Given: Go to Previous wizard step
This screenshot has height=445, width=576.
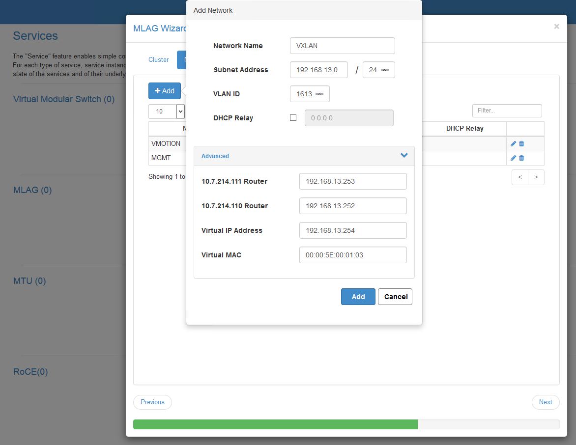Looking at the screenshot, I should [152, 402].
